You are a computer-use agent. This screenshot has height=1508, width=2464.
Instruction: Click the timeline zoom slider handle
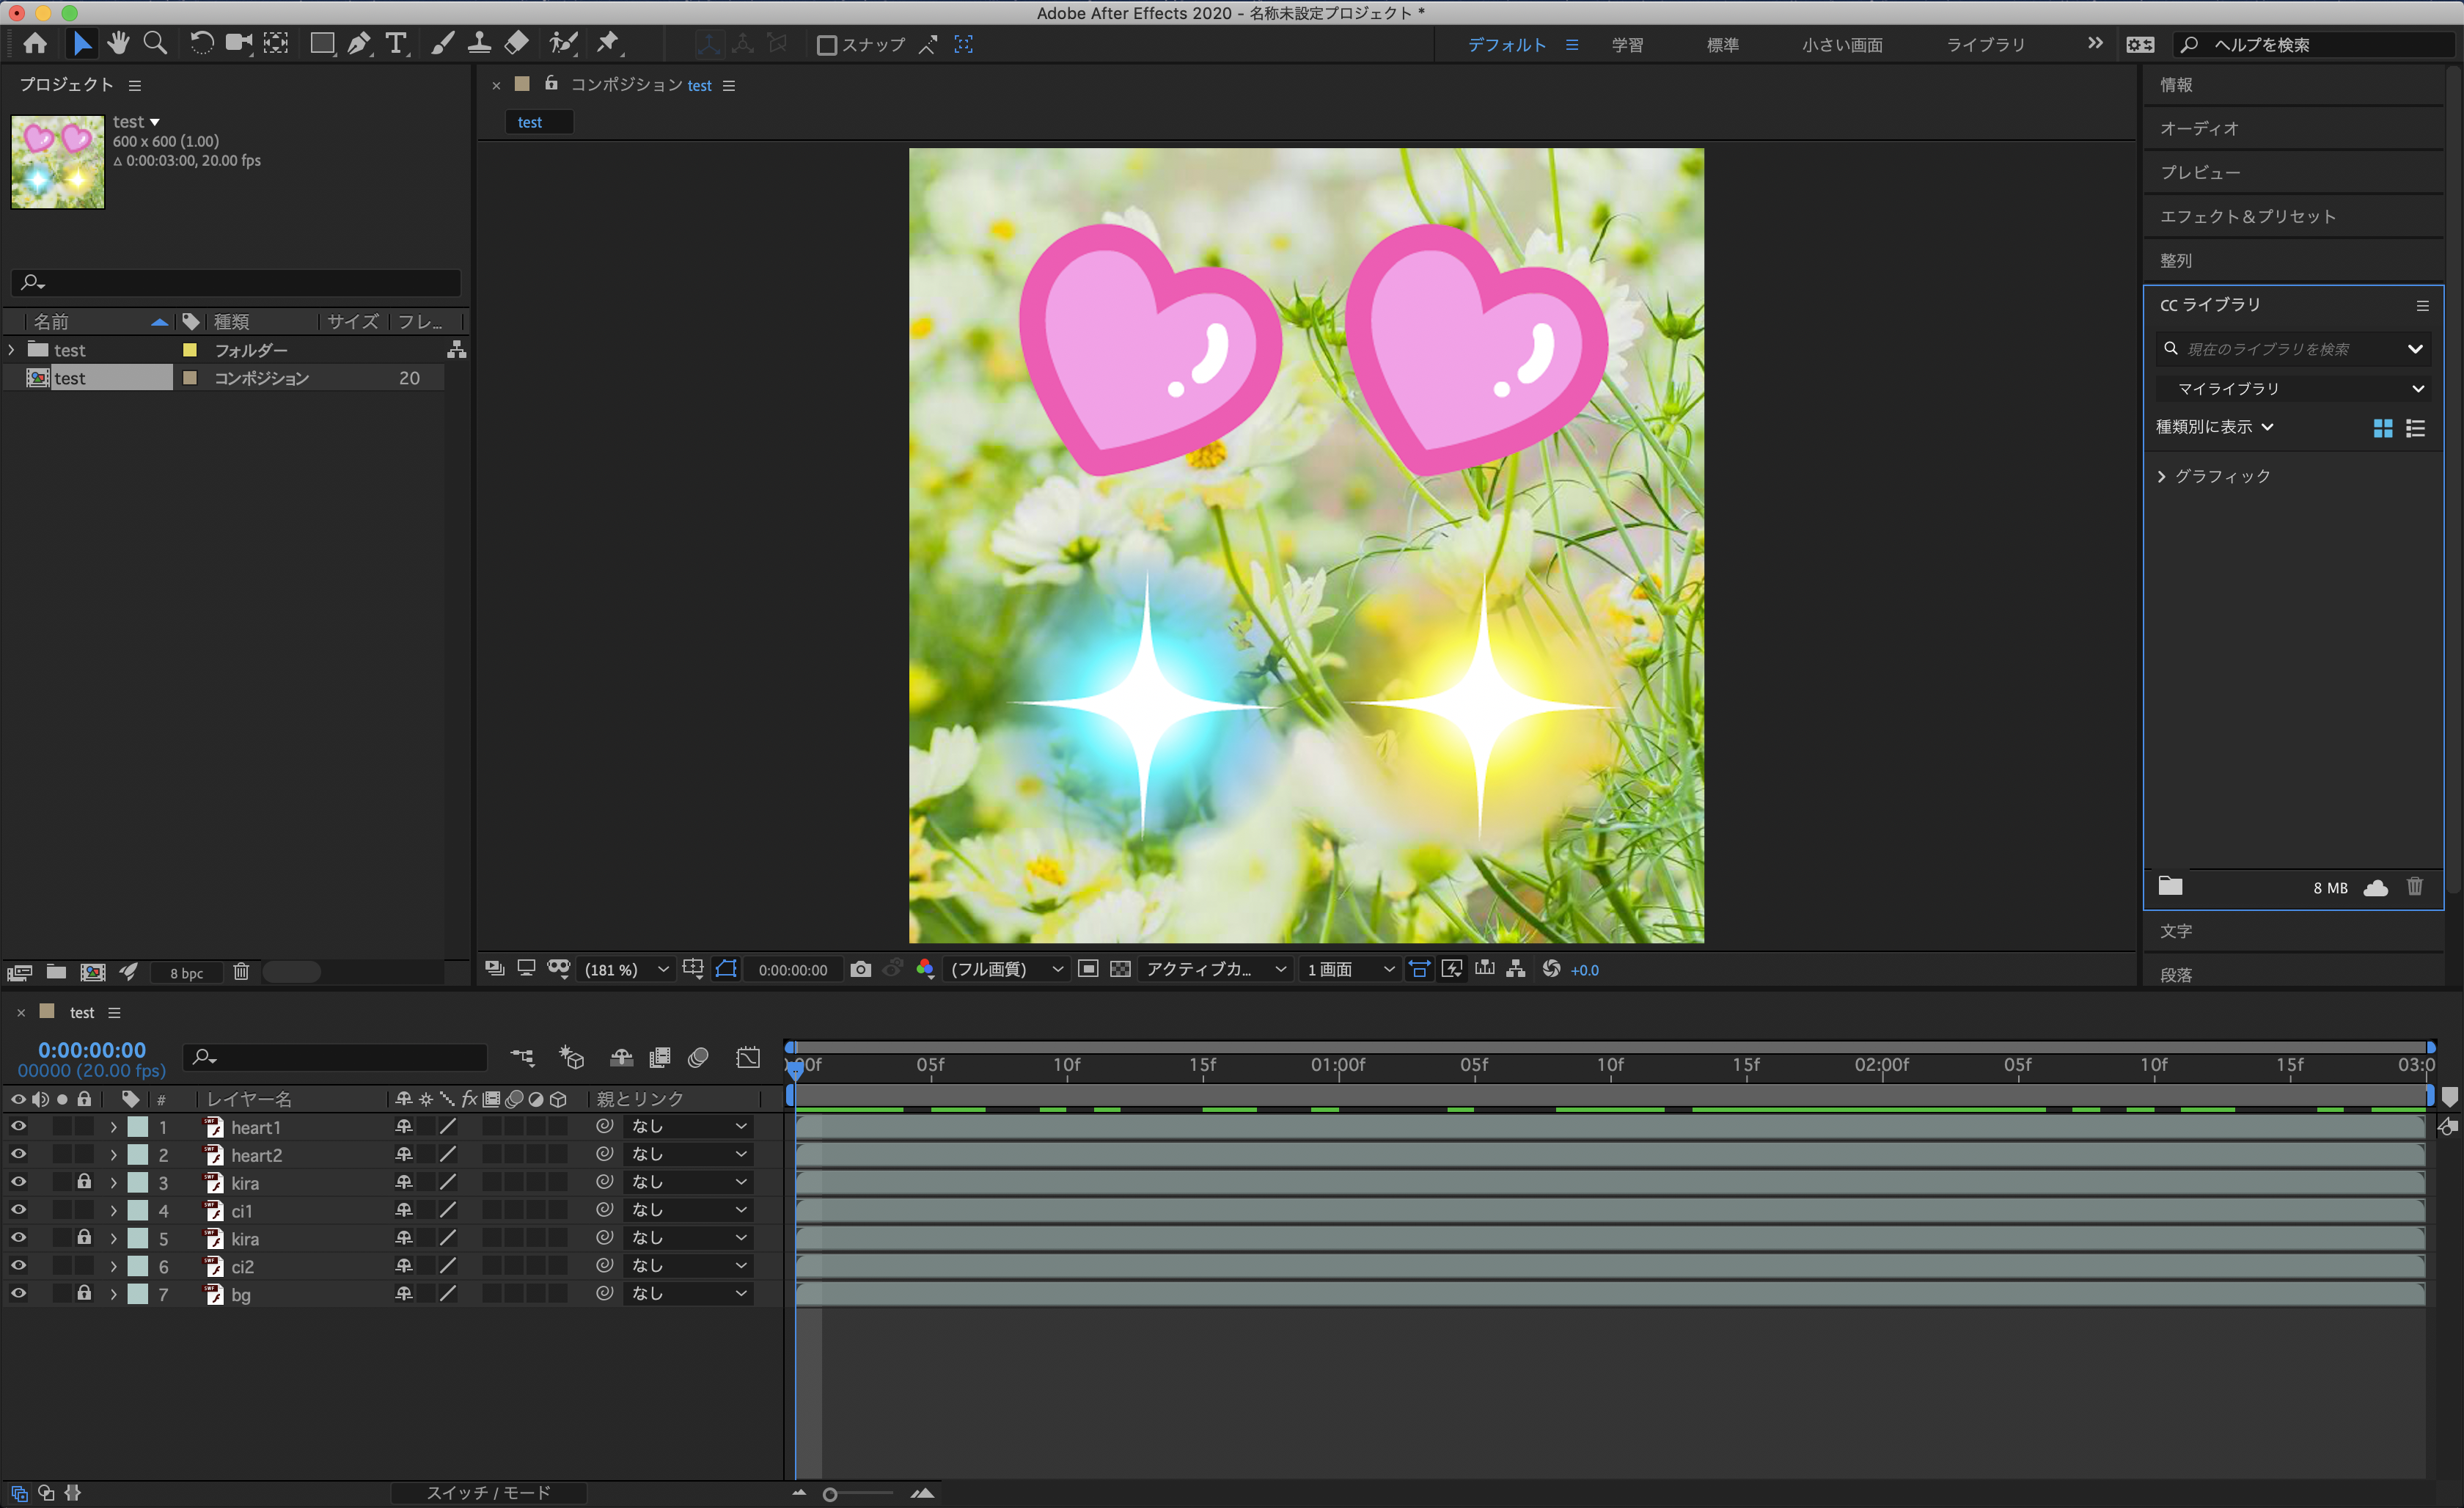click(830, 1494)
